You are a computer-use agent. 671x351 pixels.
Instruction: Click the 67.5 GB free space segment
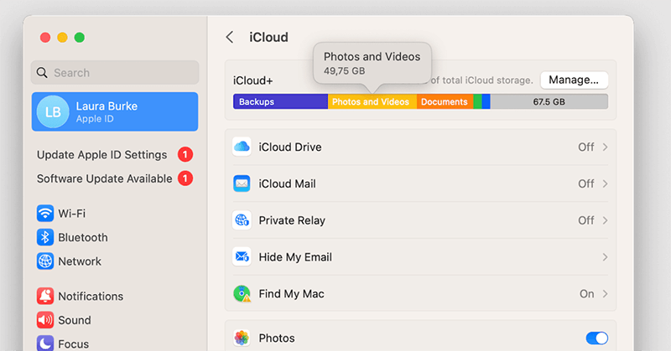(x=549, y=101)
